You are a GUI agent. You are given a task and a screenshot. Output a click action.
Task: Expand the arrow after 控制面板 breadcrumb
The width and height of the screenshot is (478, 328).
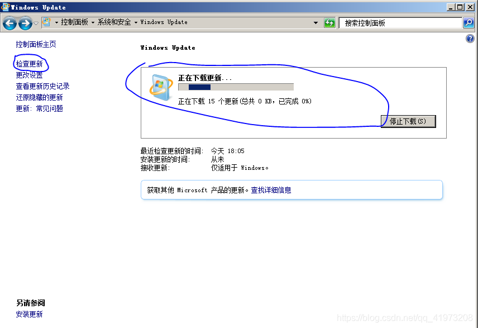click(x=93, y=22)
